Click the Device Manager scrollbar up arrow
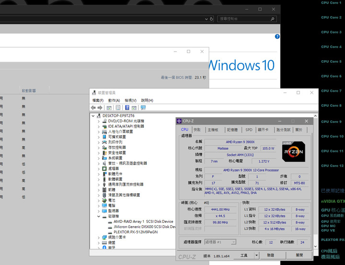The image size is (345, 265). click(315, 116)
